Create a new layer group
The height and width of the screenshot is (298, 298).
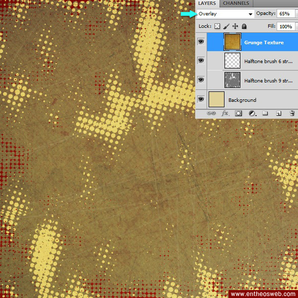point(265,113)
